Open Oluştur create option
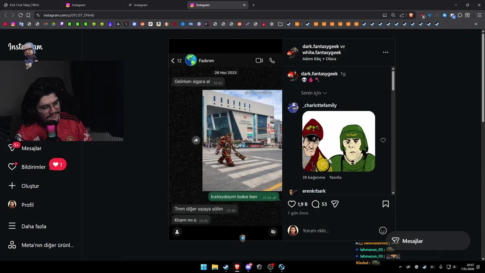Screen dimensions: 485x273 coord(24,186)
